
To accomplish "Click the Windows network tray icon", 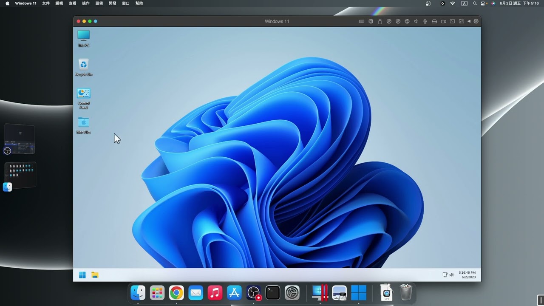I will coord(445,275).
